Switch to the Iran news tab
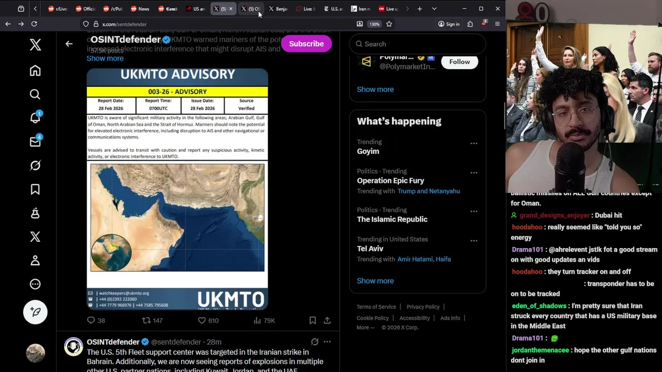 click(360, 9)
